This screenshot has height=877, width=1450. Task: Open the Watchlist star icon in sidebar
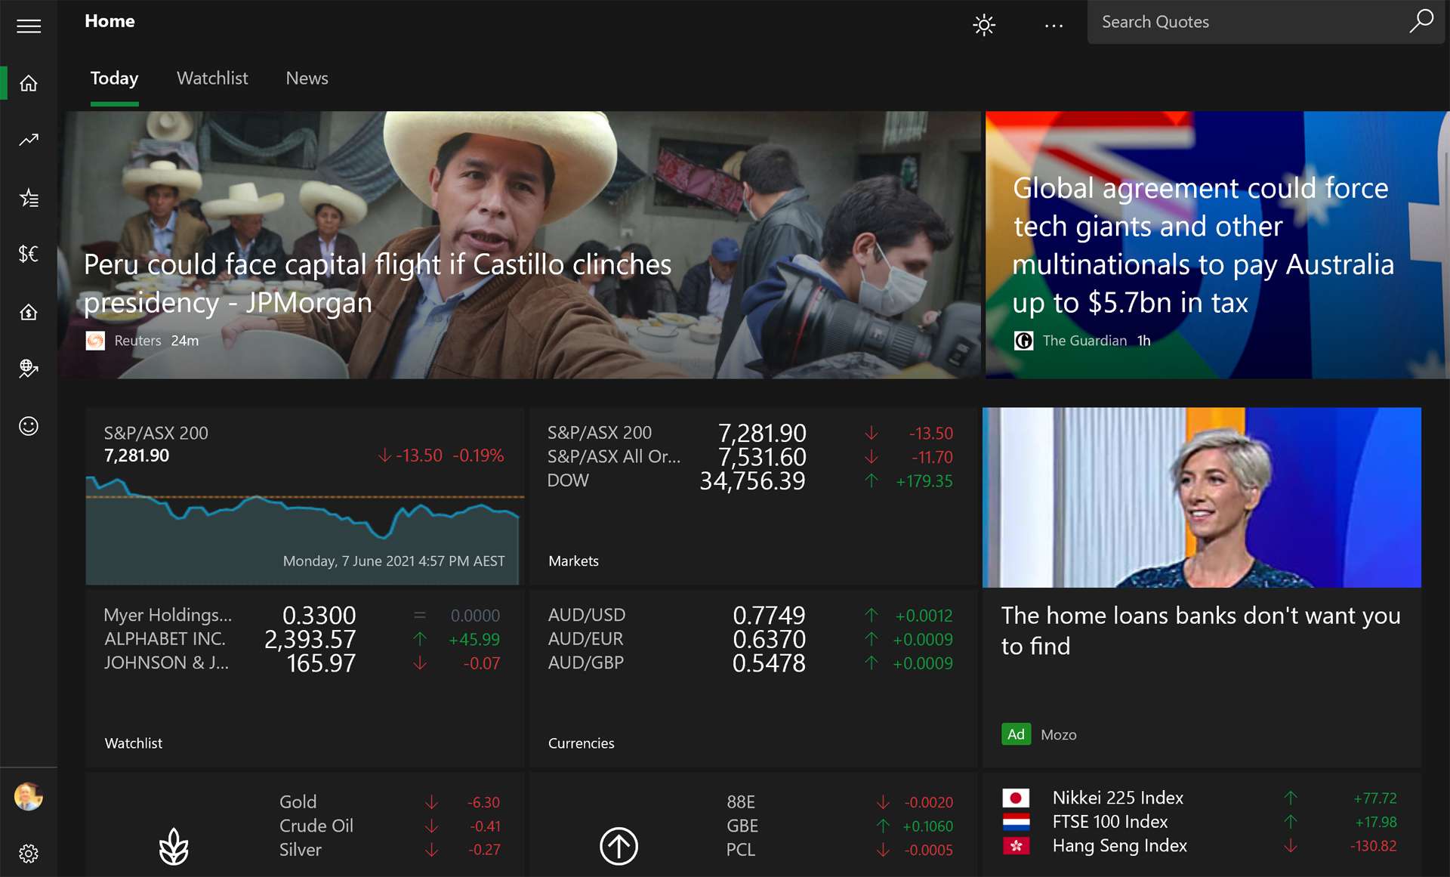[29, 198]
